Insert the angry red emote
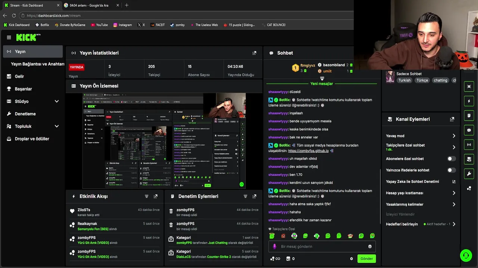The width and height of the screenshot is (478, 268). (283, 236)
